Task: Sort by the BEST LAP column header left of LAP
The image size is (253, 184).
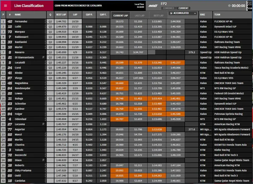Action: click(x=61, y=14)
